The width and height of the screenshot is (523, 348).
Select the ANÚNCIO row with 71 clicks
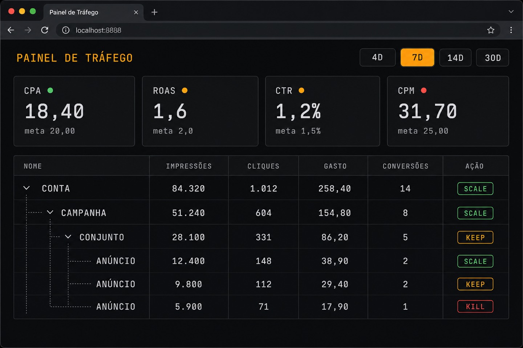coord(115,306)
